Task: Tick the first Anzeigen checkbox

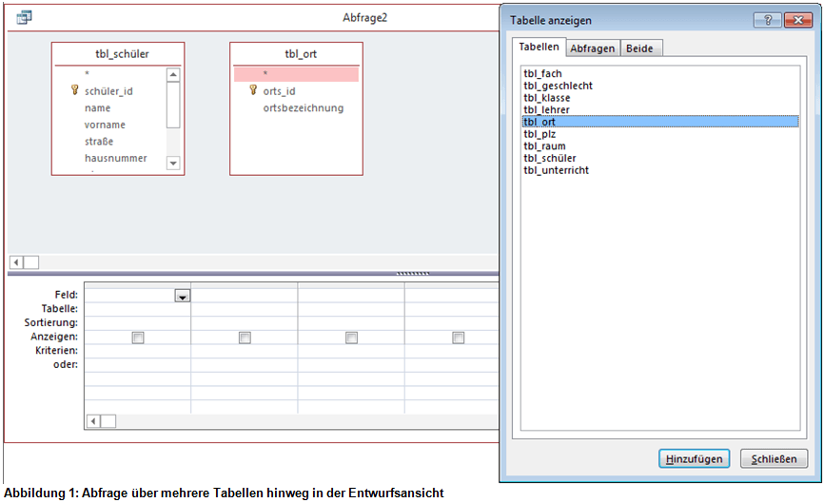Action: tap(138, 338)
